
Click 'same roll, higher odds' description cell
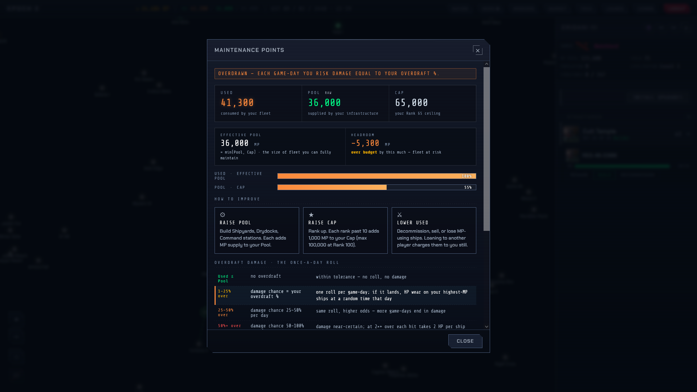pos(380,311)
